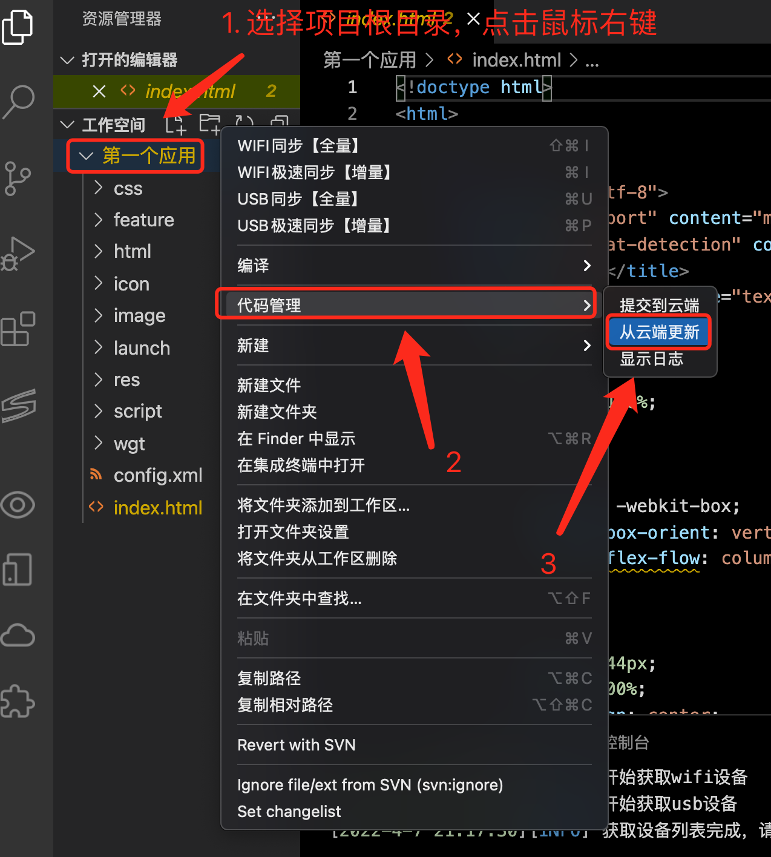Open the 新建 submenu
771x857 pixels.
(414, 346)
